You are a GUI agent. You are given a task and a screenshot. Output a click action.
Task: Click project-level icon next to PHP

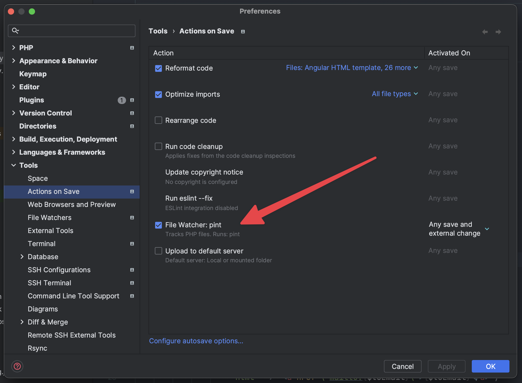tap(132, 48)
